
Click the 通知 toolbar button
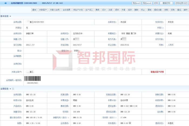click(x=34, y=10)
